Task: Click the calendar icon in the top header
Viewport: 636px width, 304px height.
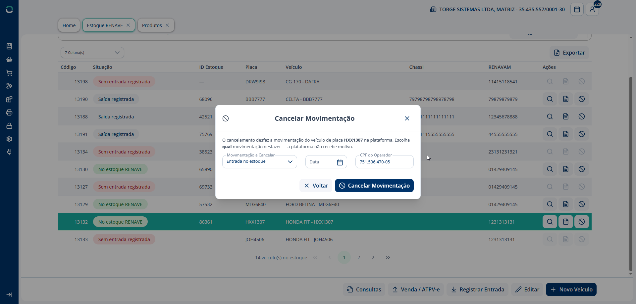Action: tap(577, 9)
